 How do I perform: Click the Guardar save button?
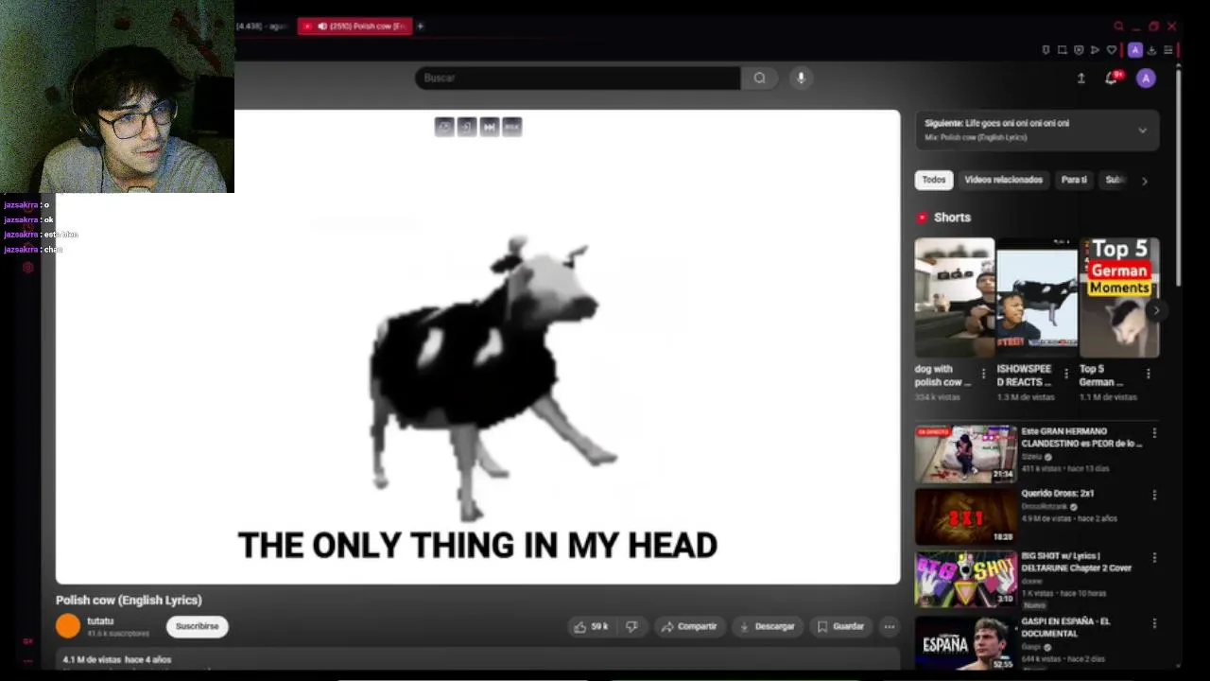840,626
